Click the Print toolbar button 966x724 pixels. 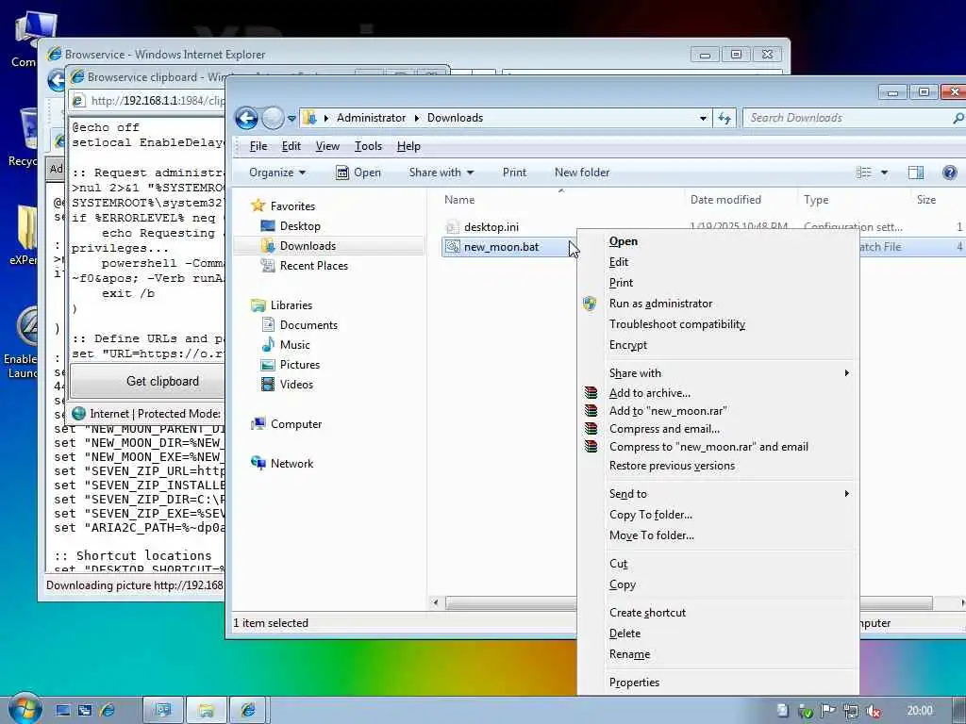point(514,173)
